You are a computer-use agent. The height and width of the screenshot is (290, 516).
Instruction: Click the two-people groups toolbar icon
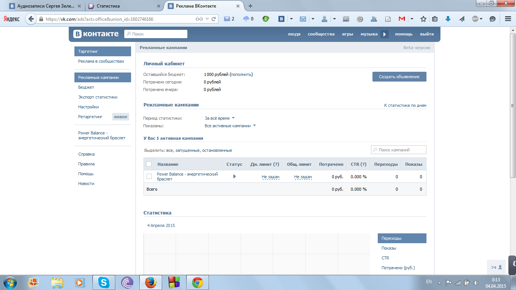coord(374,19)
